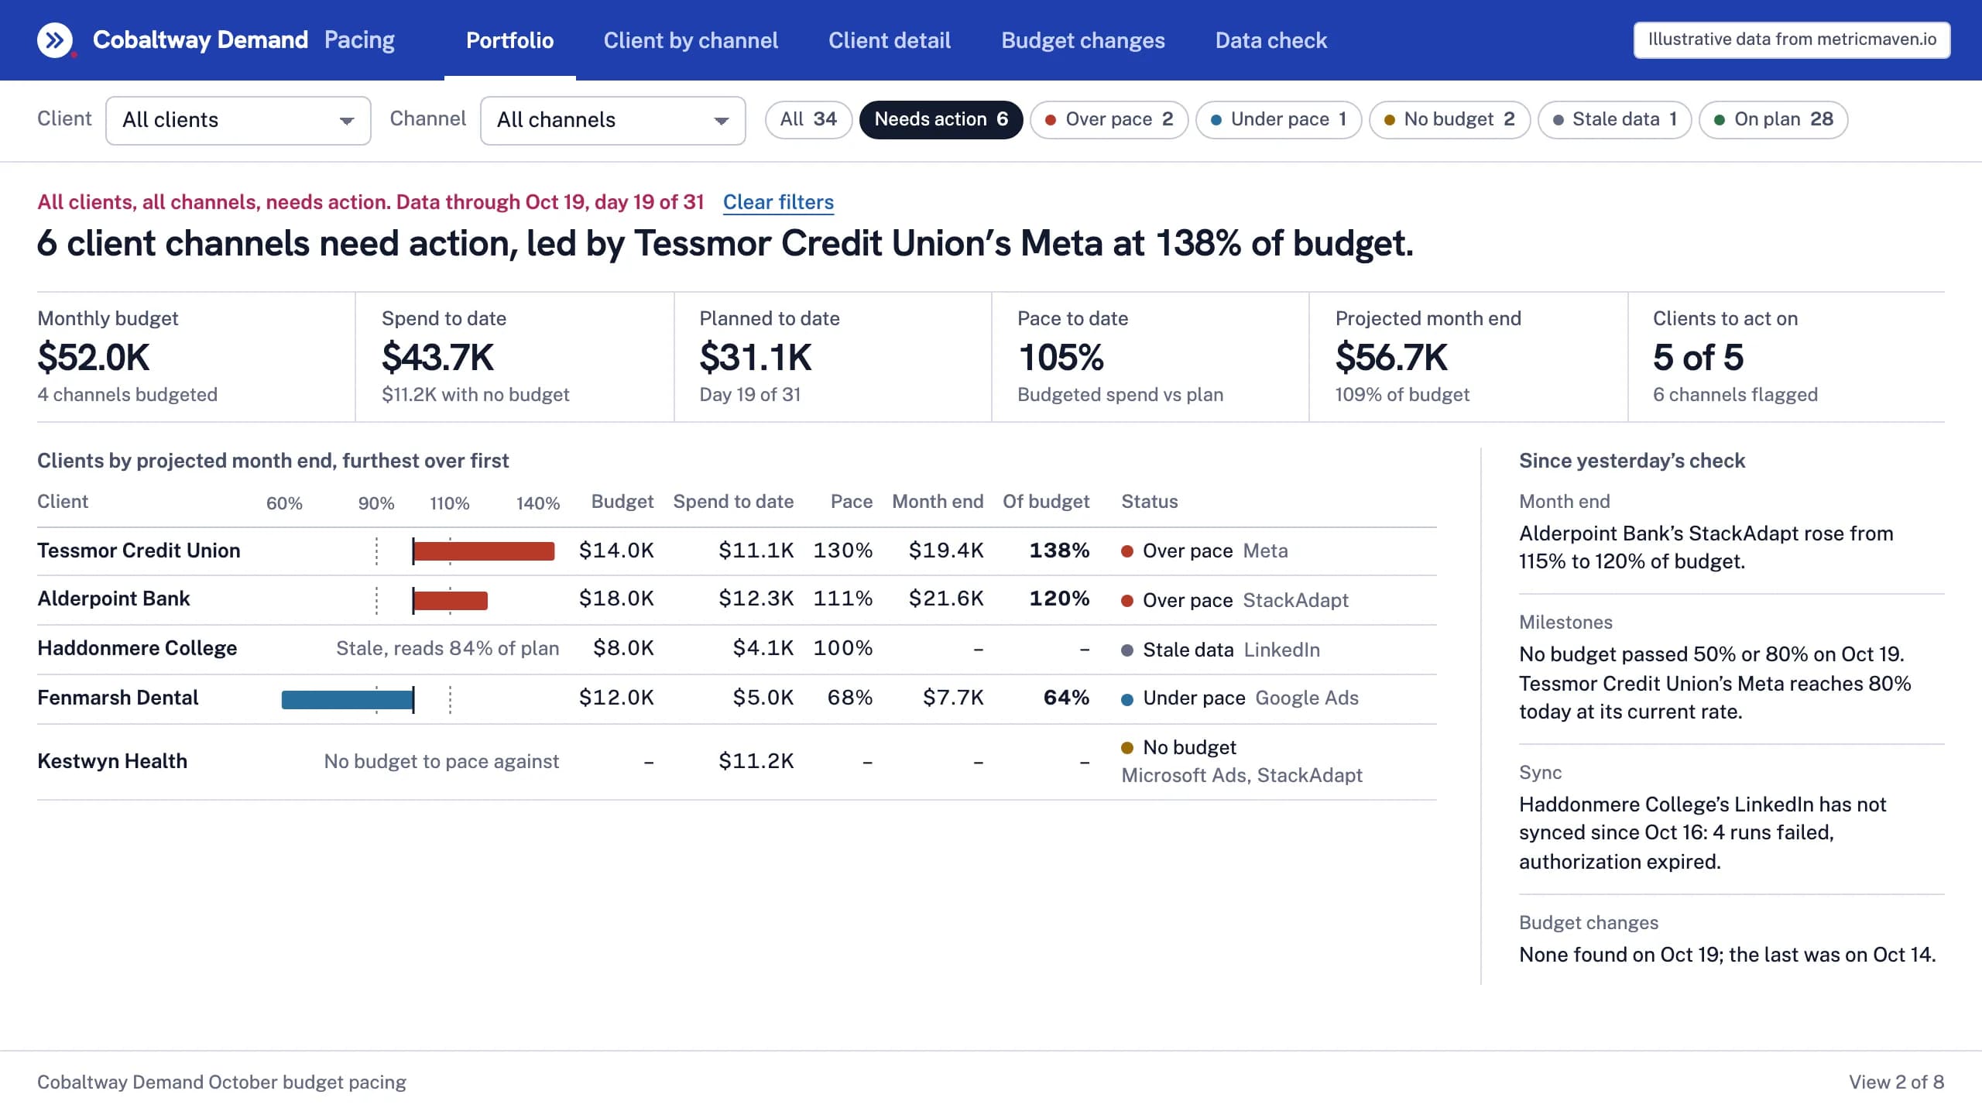
Task: Click Tessmor Credit Union's red pacing bar
Action: pos(484,551)
